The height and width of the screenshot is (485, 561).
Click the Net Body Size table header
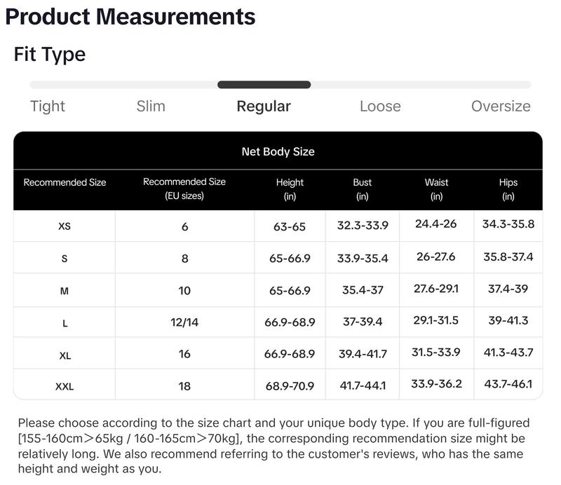coord(278,151)
